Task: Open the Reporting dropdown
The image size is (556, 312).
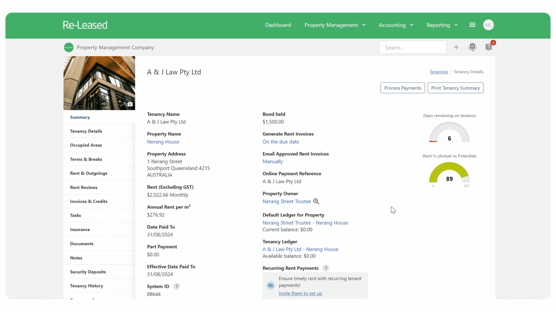Action: click(x=442, y=25)
